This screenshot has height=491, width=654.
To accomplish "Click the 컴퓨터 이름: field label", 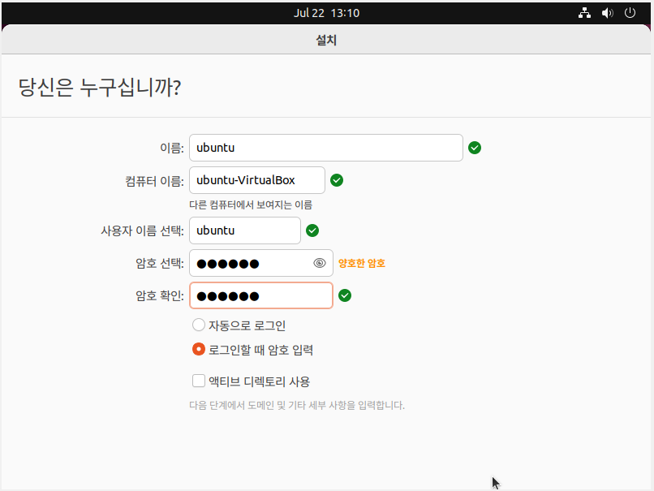I will [x=154, y=181].
